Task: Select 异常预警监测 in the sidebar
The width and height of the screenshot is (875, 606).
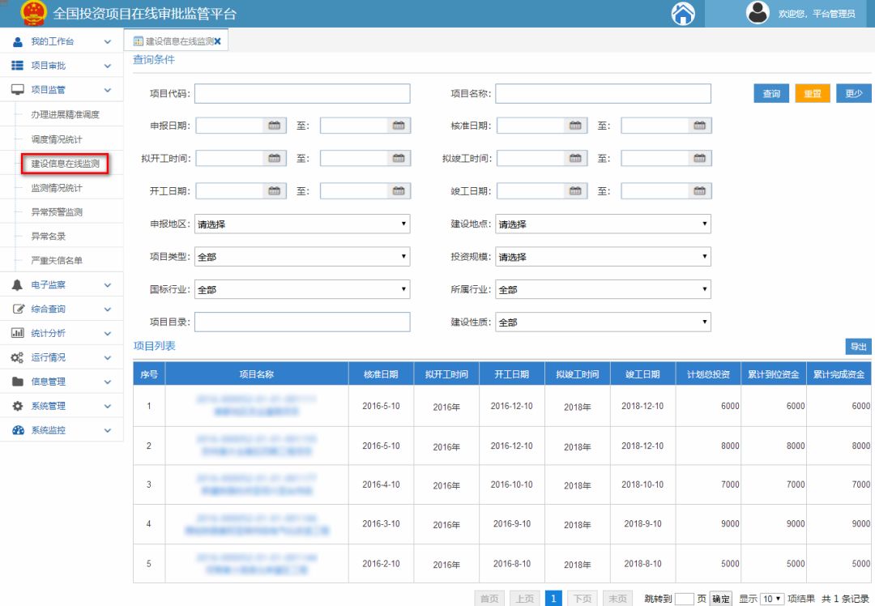Action: 57,212
